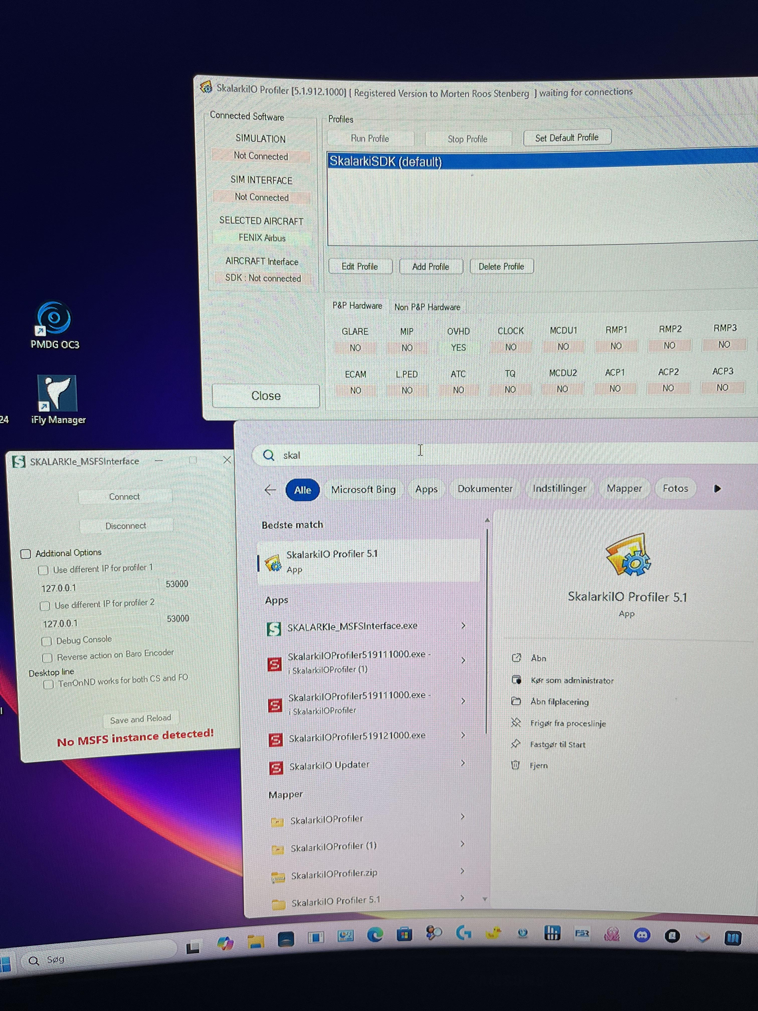Screen dimensions: 758x1011
Task: Filter search results by Dokumenter
Action: [485, 489]
